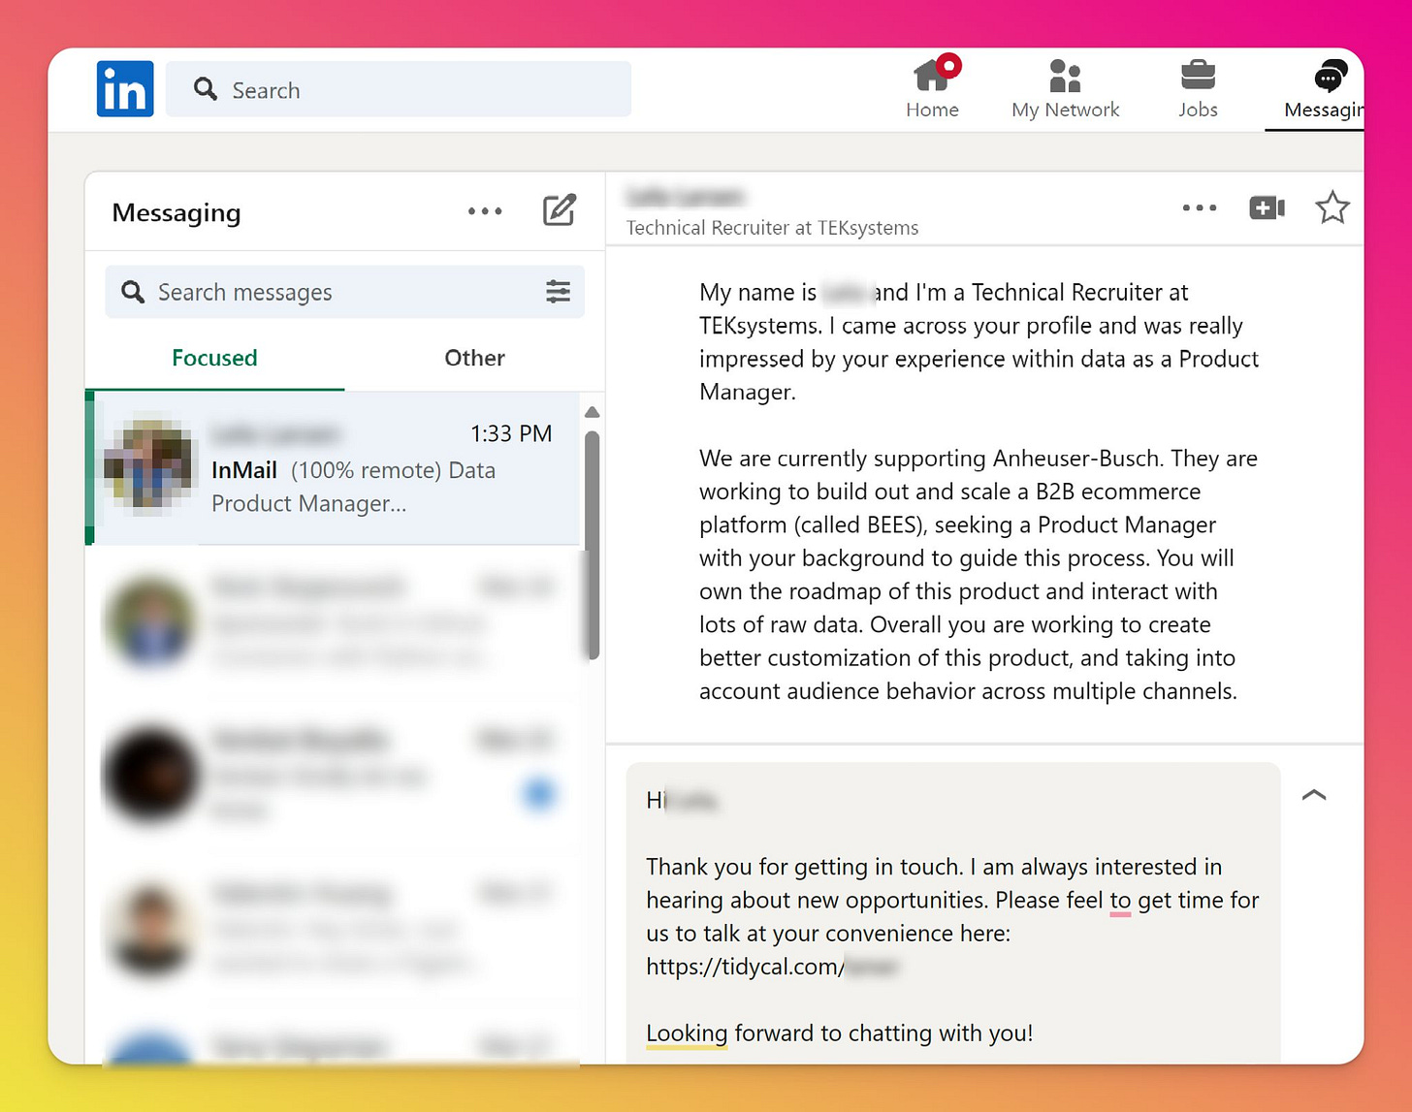Open message filter settings icon
Viewport: 1412px width, 1112px height.
[x=558, y=292]
